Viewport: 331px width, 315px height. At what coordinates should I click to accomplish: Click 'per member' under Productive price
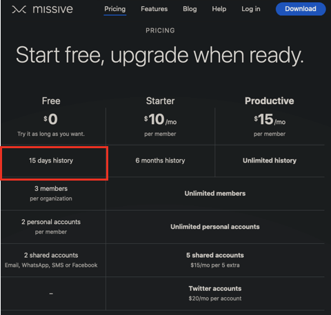click(x=270, y=134)
